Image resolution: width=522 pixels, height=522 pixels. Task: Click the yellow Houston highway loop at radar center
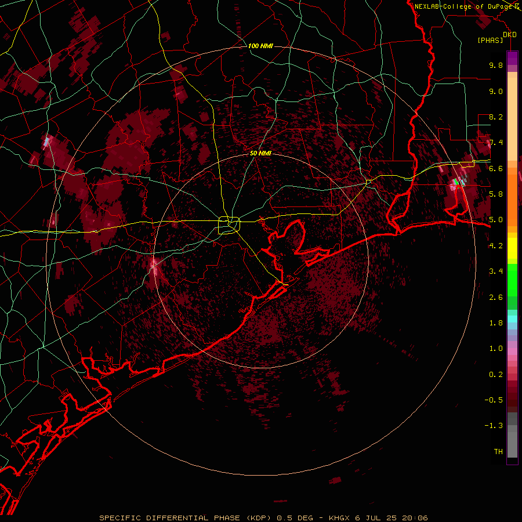229,225
